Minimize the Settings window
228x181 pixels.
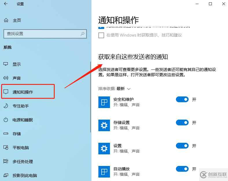197,4
